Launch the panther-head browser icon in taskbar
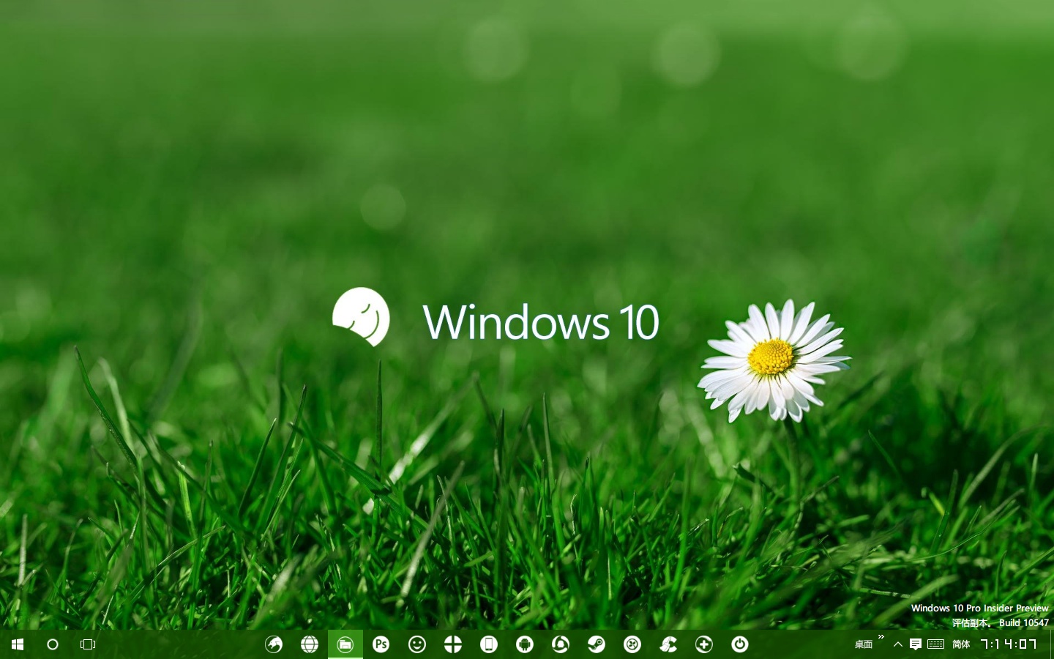Viewport: 1054px width, 659px height. coord(274,644)
